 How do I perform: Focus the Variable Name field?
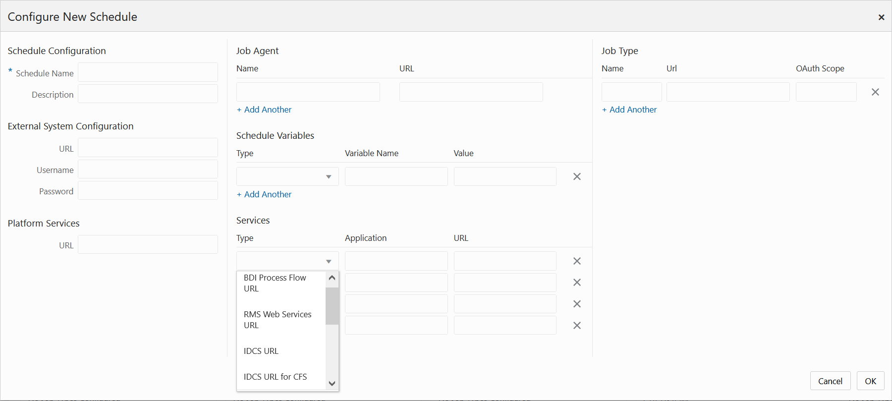(396, 176)
